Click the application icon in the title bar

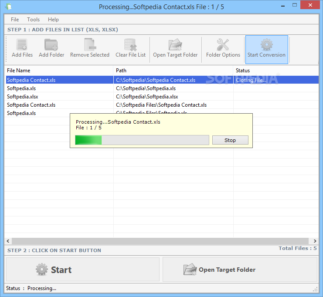(x=9, y=7)
